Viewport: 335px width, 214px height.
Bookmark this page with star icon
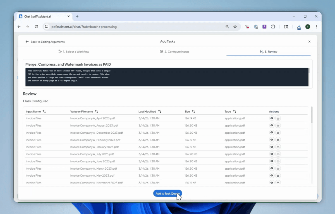pyautogui.click(x=235, y=27)
